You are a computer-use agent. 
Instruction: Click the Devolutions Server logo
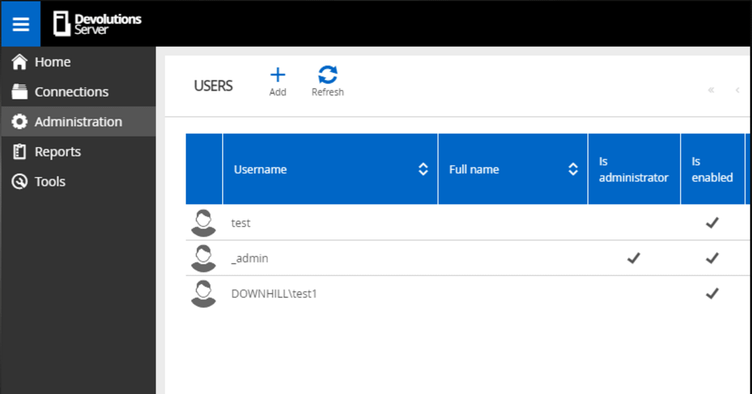pyautogui.click(x=97, y=24)
